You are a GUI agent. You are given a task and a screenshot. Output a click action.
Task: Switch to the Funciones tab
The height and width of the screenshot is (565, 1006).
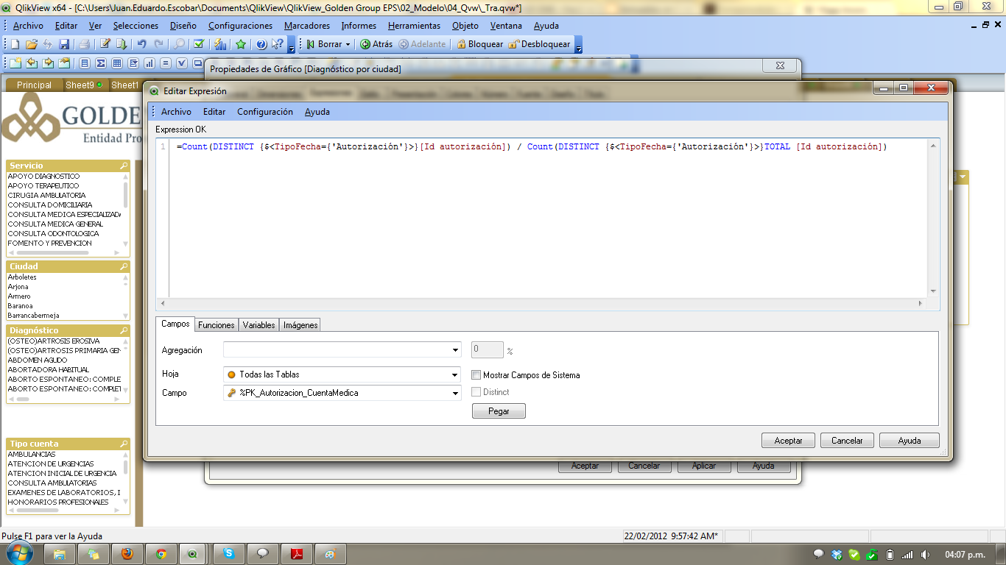coord(217,325)
